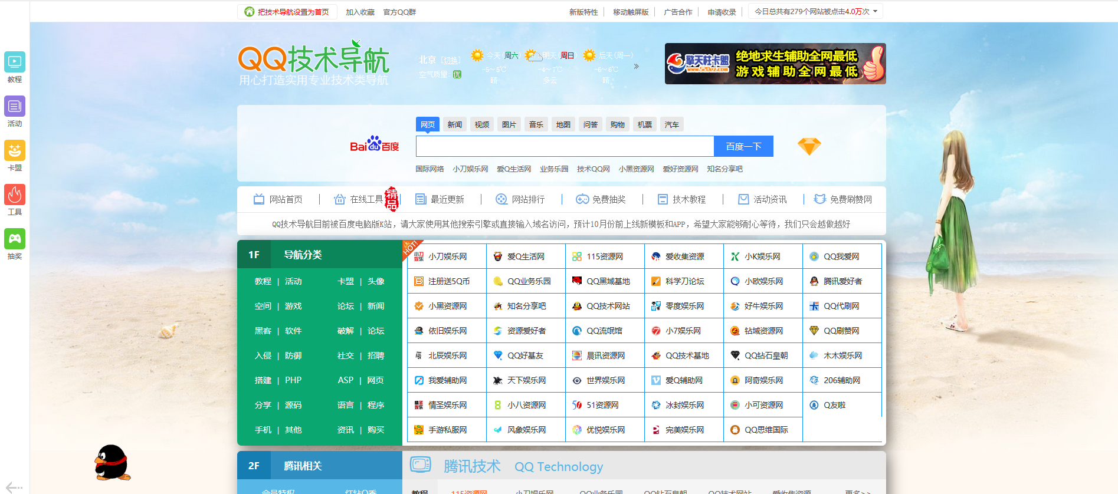Open the 官方QQ群 link

(399, 12)
